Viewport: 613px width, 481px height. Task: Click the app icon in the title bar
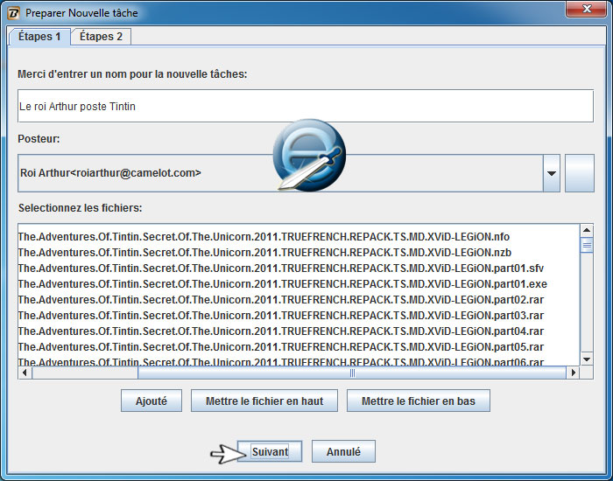(x=13, y=12)
